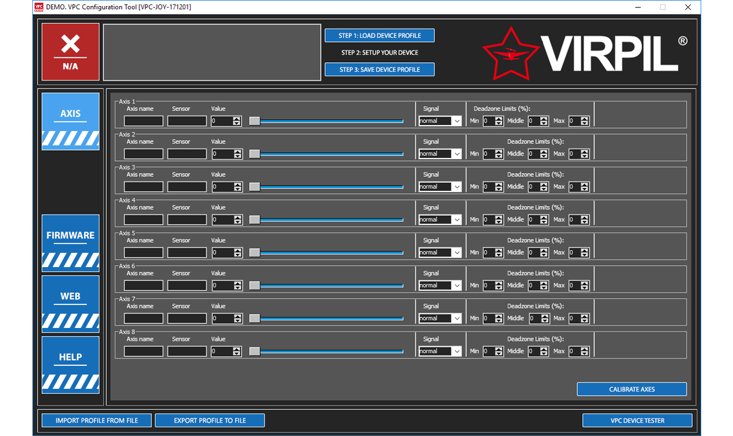The image size is (733, 436).
Task: Click Axis 6 Min deadzone spinner
Action: (x=493, y=285)
